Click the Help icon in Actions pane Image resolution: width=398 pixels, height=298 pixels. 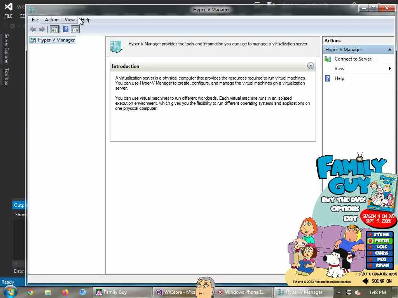pyautogui.click(x=328, y=78)
